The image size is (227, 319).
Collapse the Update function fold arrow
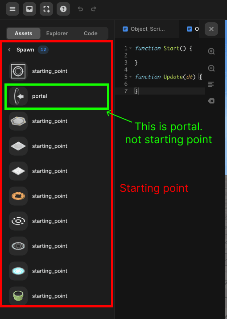pos(131,77)
